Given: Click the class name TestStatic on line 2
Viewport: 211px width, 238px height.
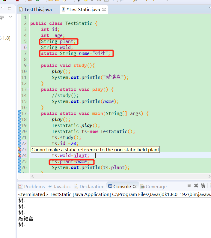Looking at the screenshot, I should pos(79,23).
